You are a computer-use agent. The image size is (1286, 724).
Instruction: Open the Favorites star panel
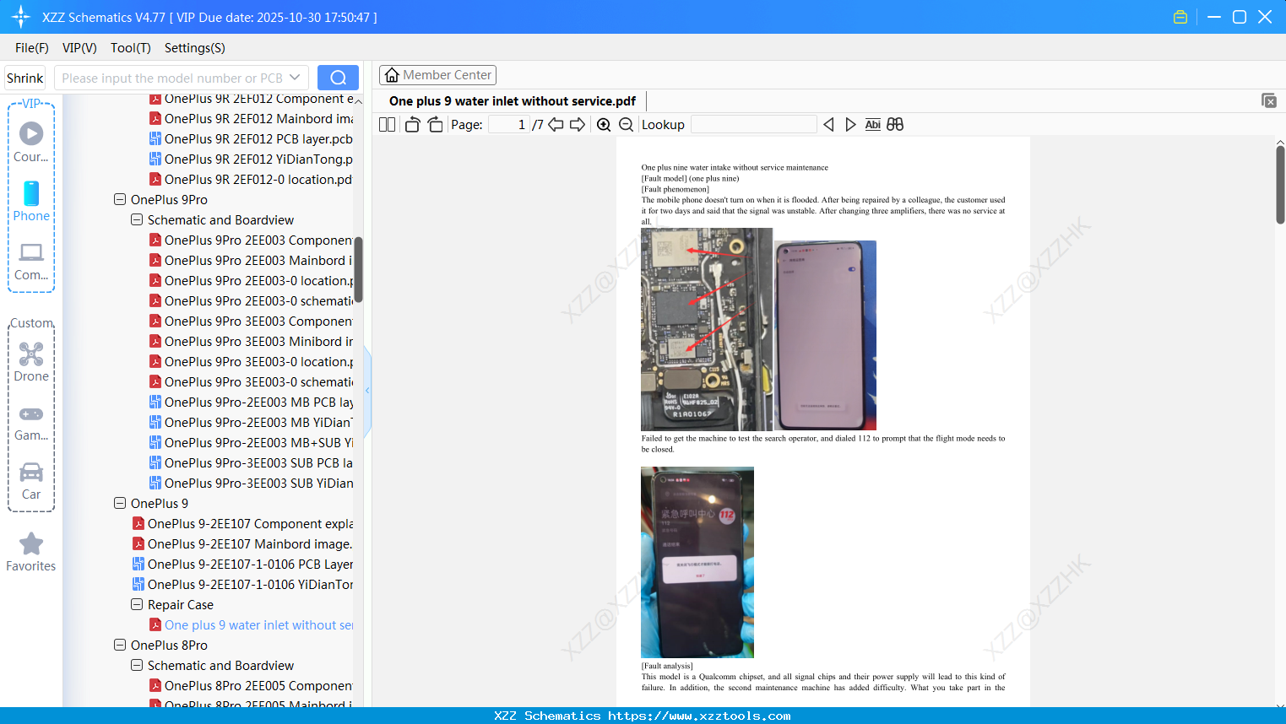click(x=31, y=550)
